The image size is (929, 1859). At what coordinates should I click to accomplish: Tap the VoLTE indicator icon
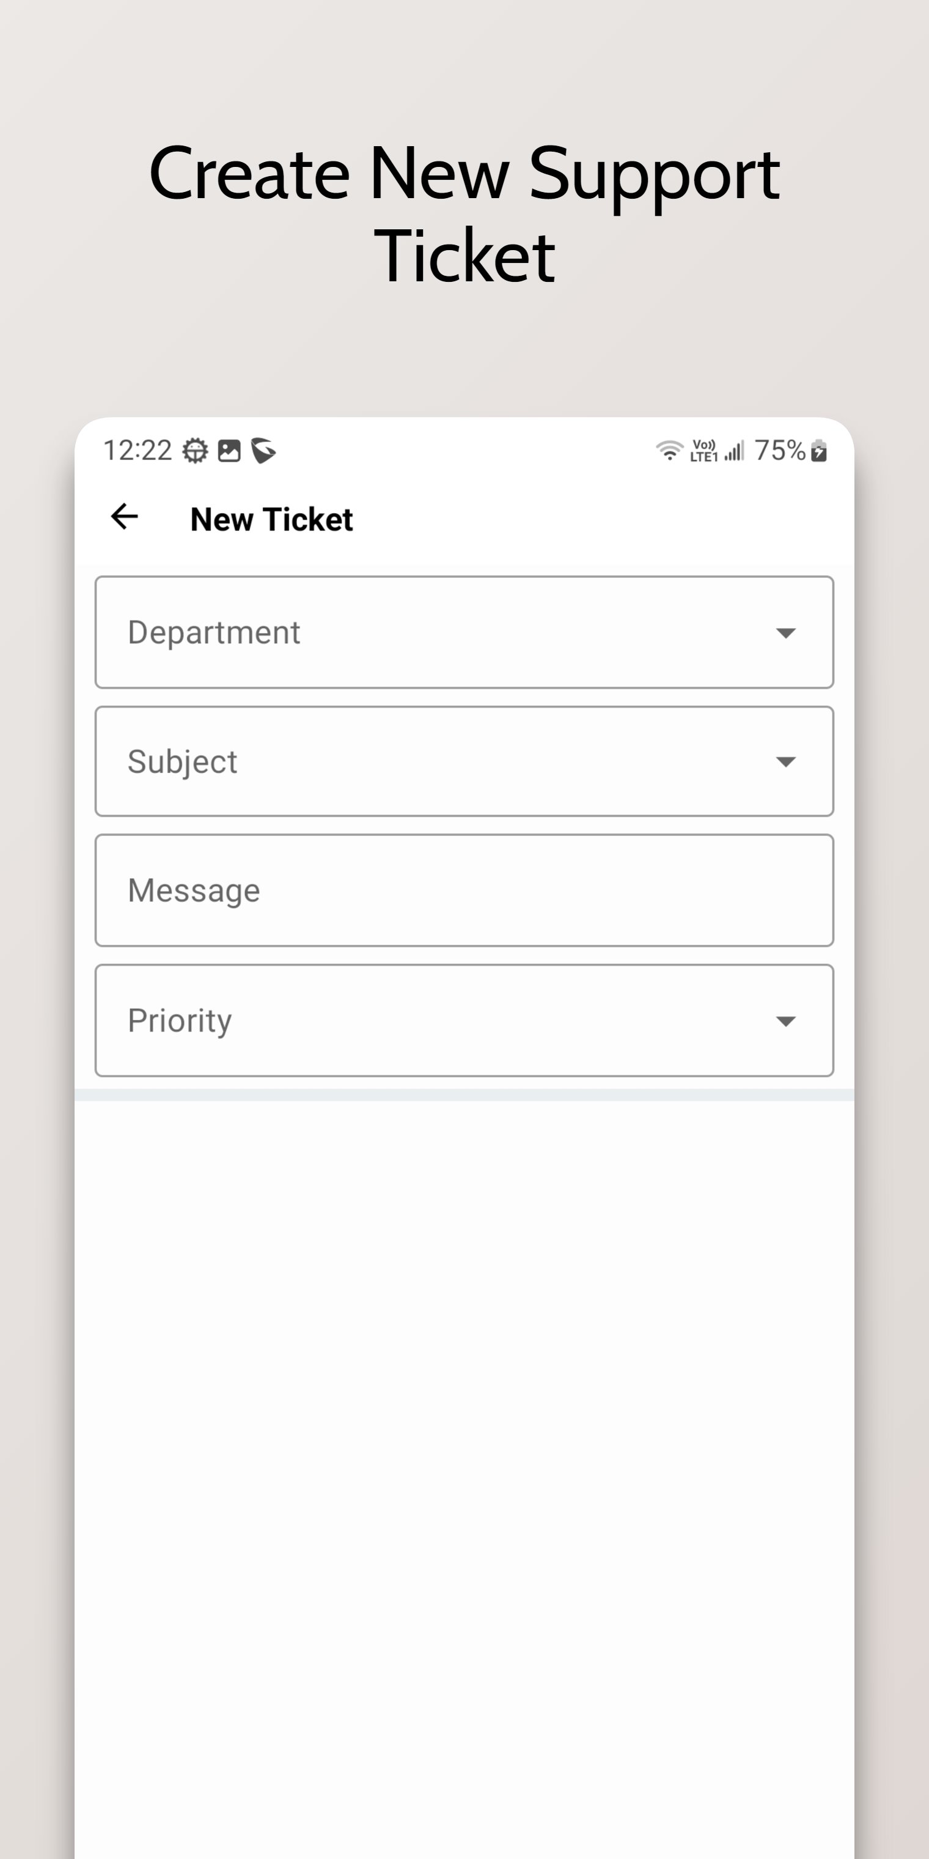tap(703, 451)
